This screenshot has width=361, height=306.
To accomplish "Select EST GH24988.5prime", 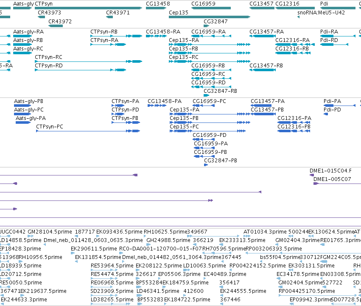I will pyautogui.click(x=168, y=240).
